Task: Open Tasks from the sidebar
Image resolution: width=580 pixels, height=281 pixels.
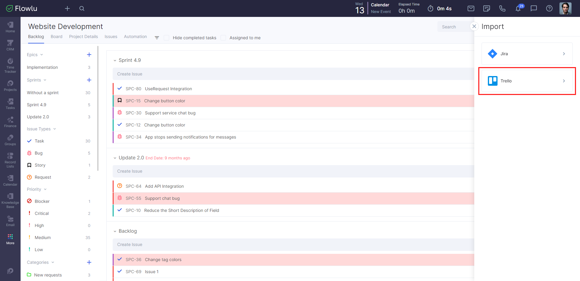Action: click(x=10, y=104)
